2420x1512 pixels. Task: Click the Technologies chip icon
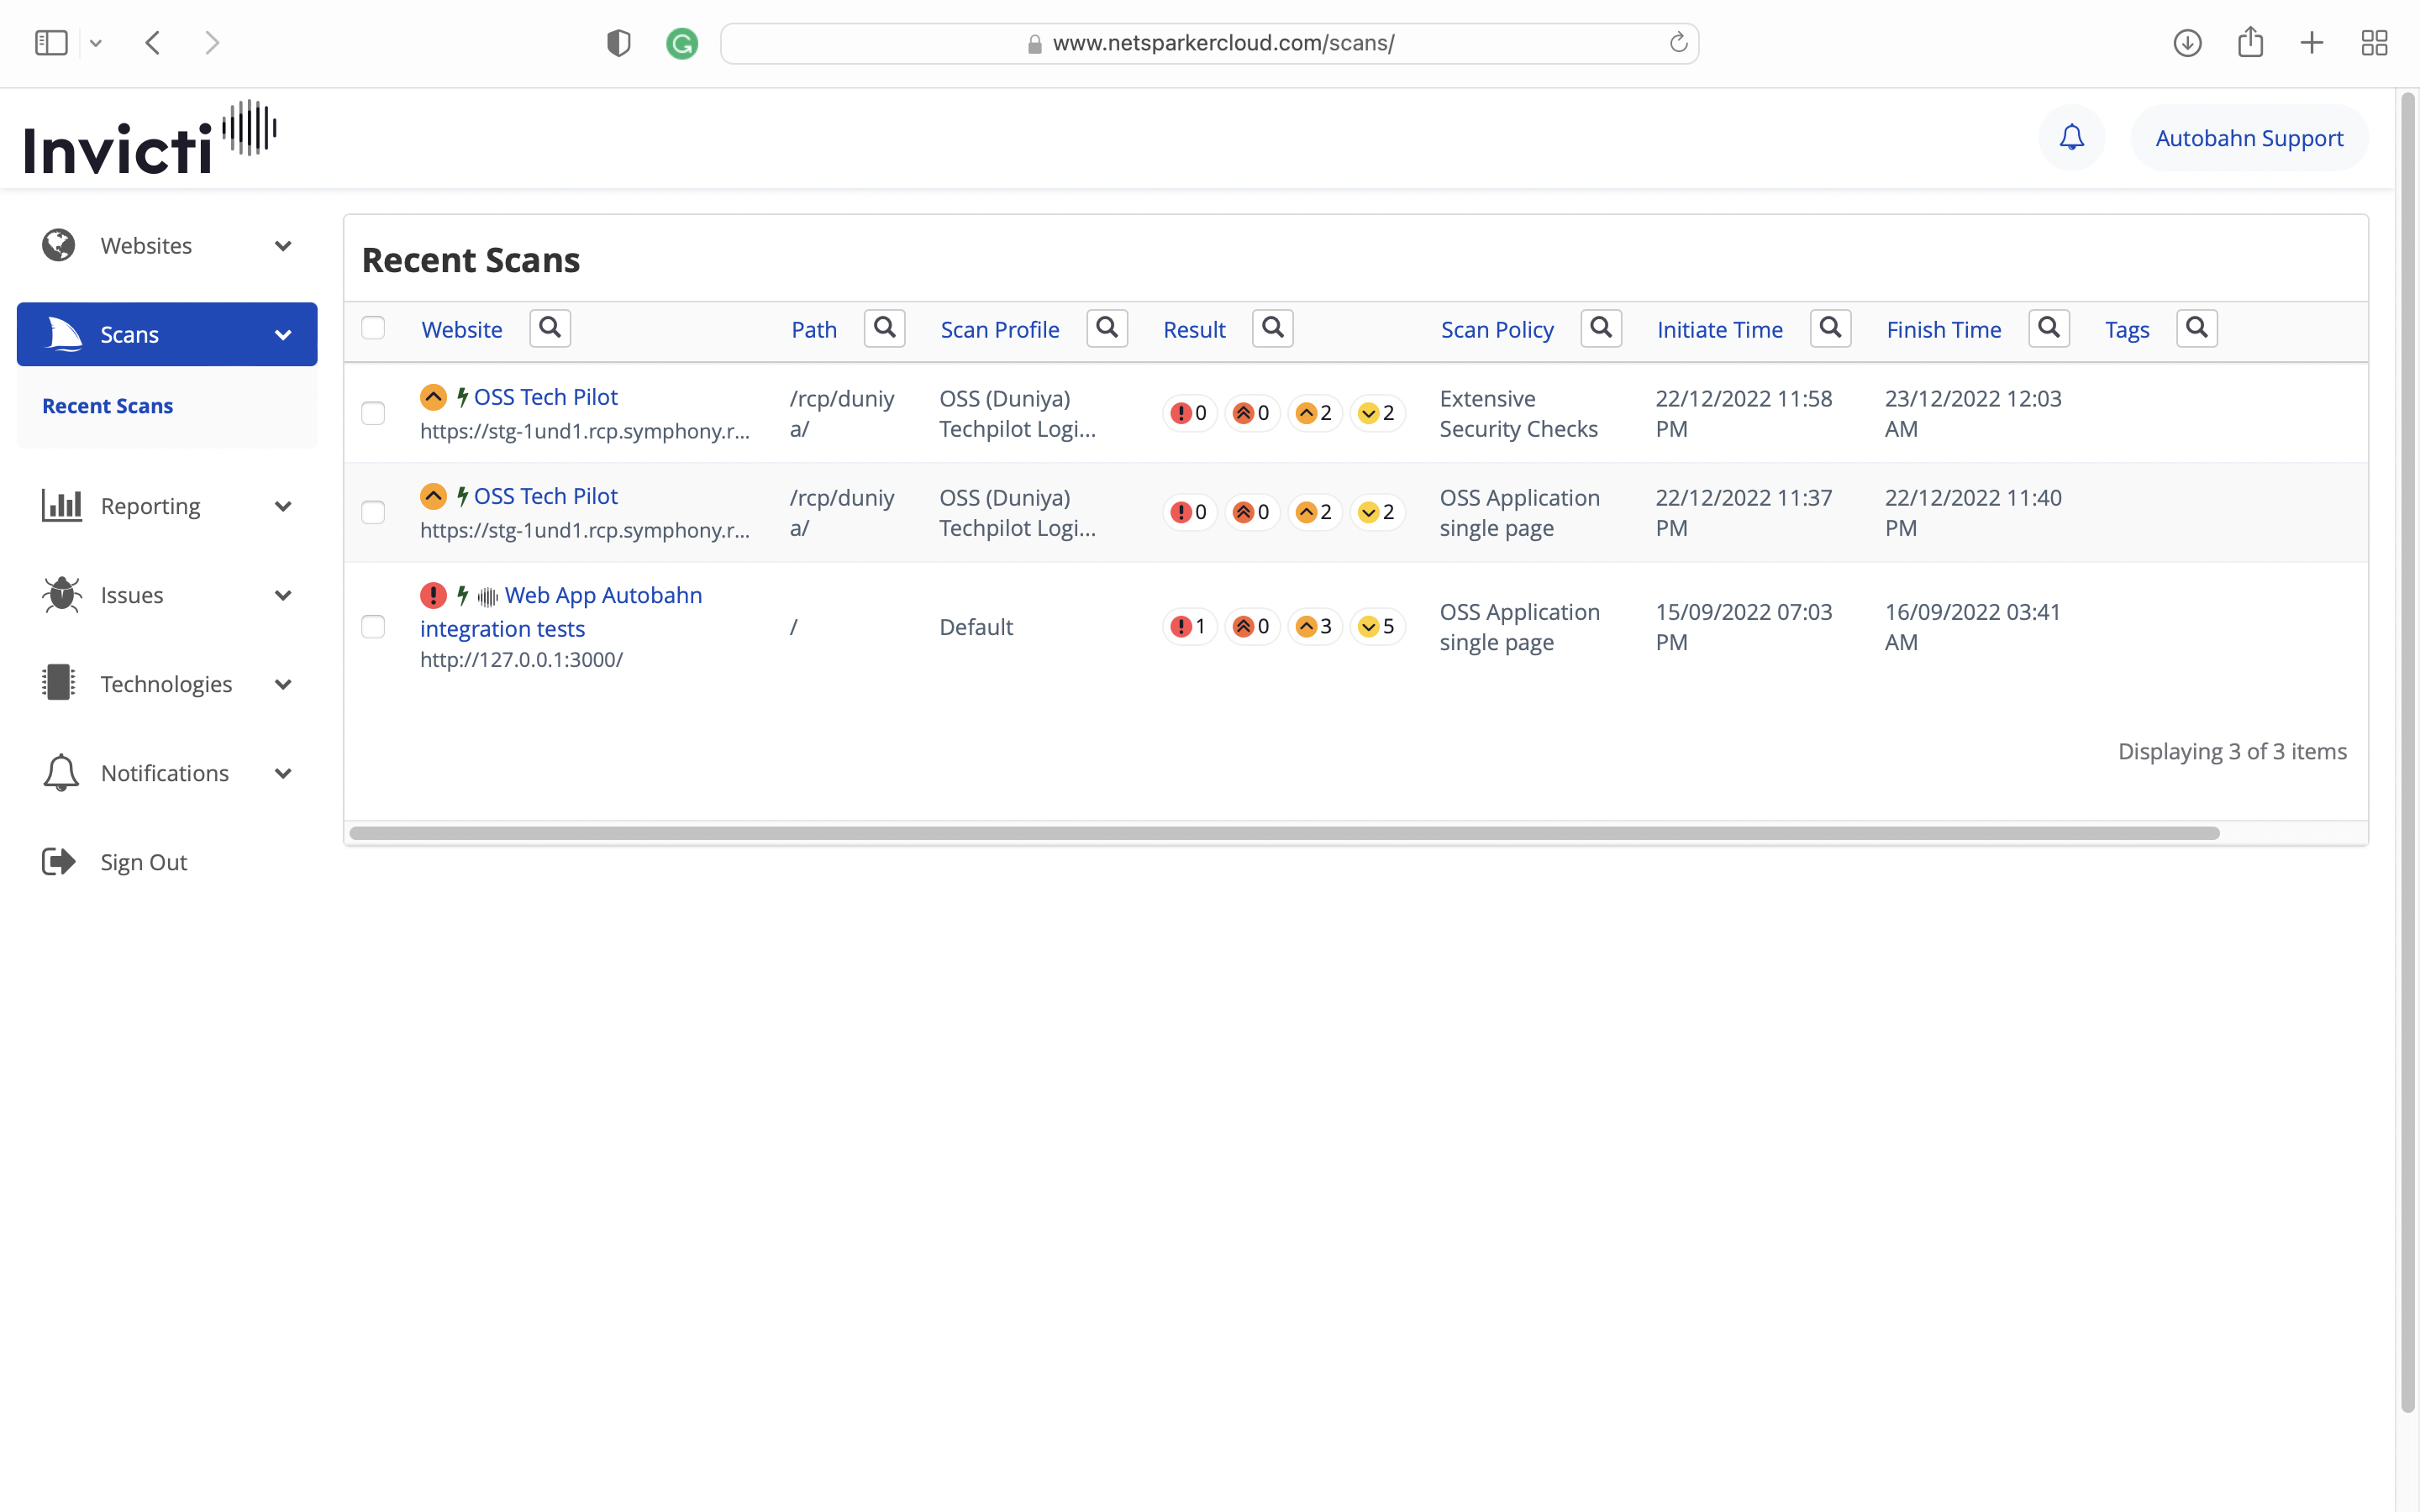coord(59,683)
